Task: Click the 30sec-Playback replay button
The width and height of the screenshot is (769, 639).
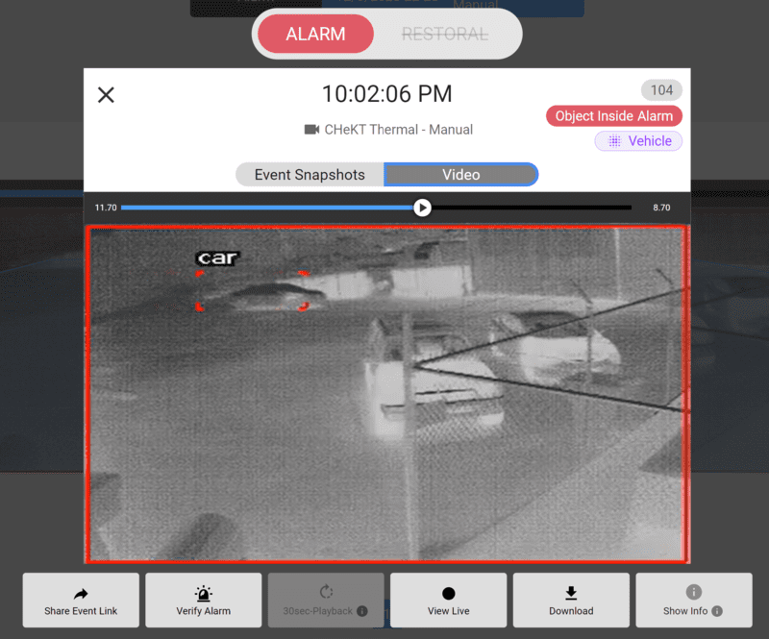Action: coord(326,601)
